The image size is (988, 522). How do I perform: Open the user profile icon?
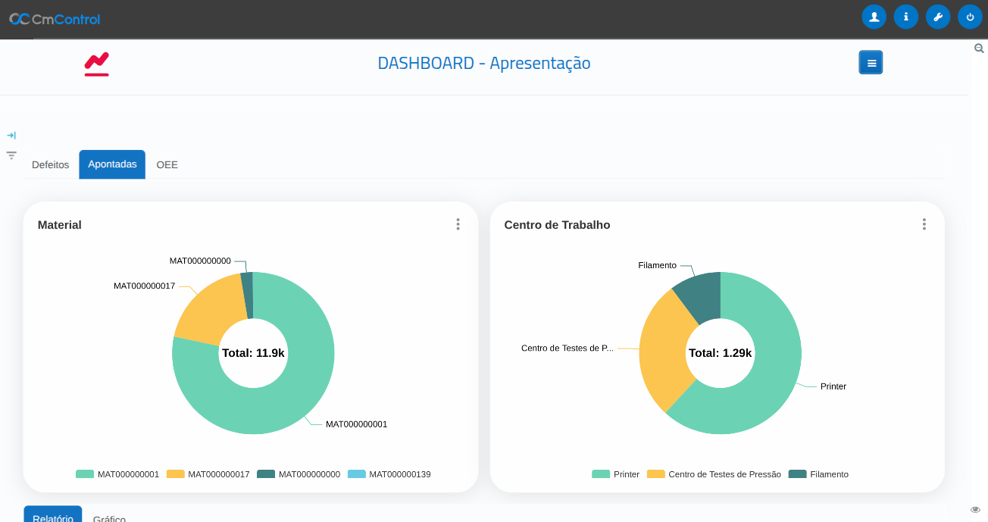tap(874, 17)
